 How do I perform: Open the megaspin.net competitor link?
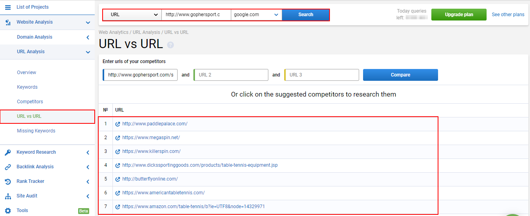click(x=151, y=138)
